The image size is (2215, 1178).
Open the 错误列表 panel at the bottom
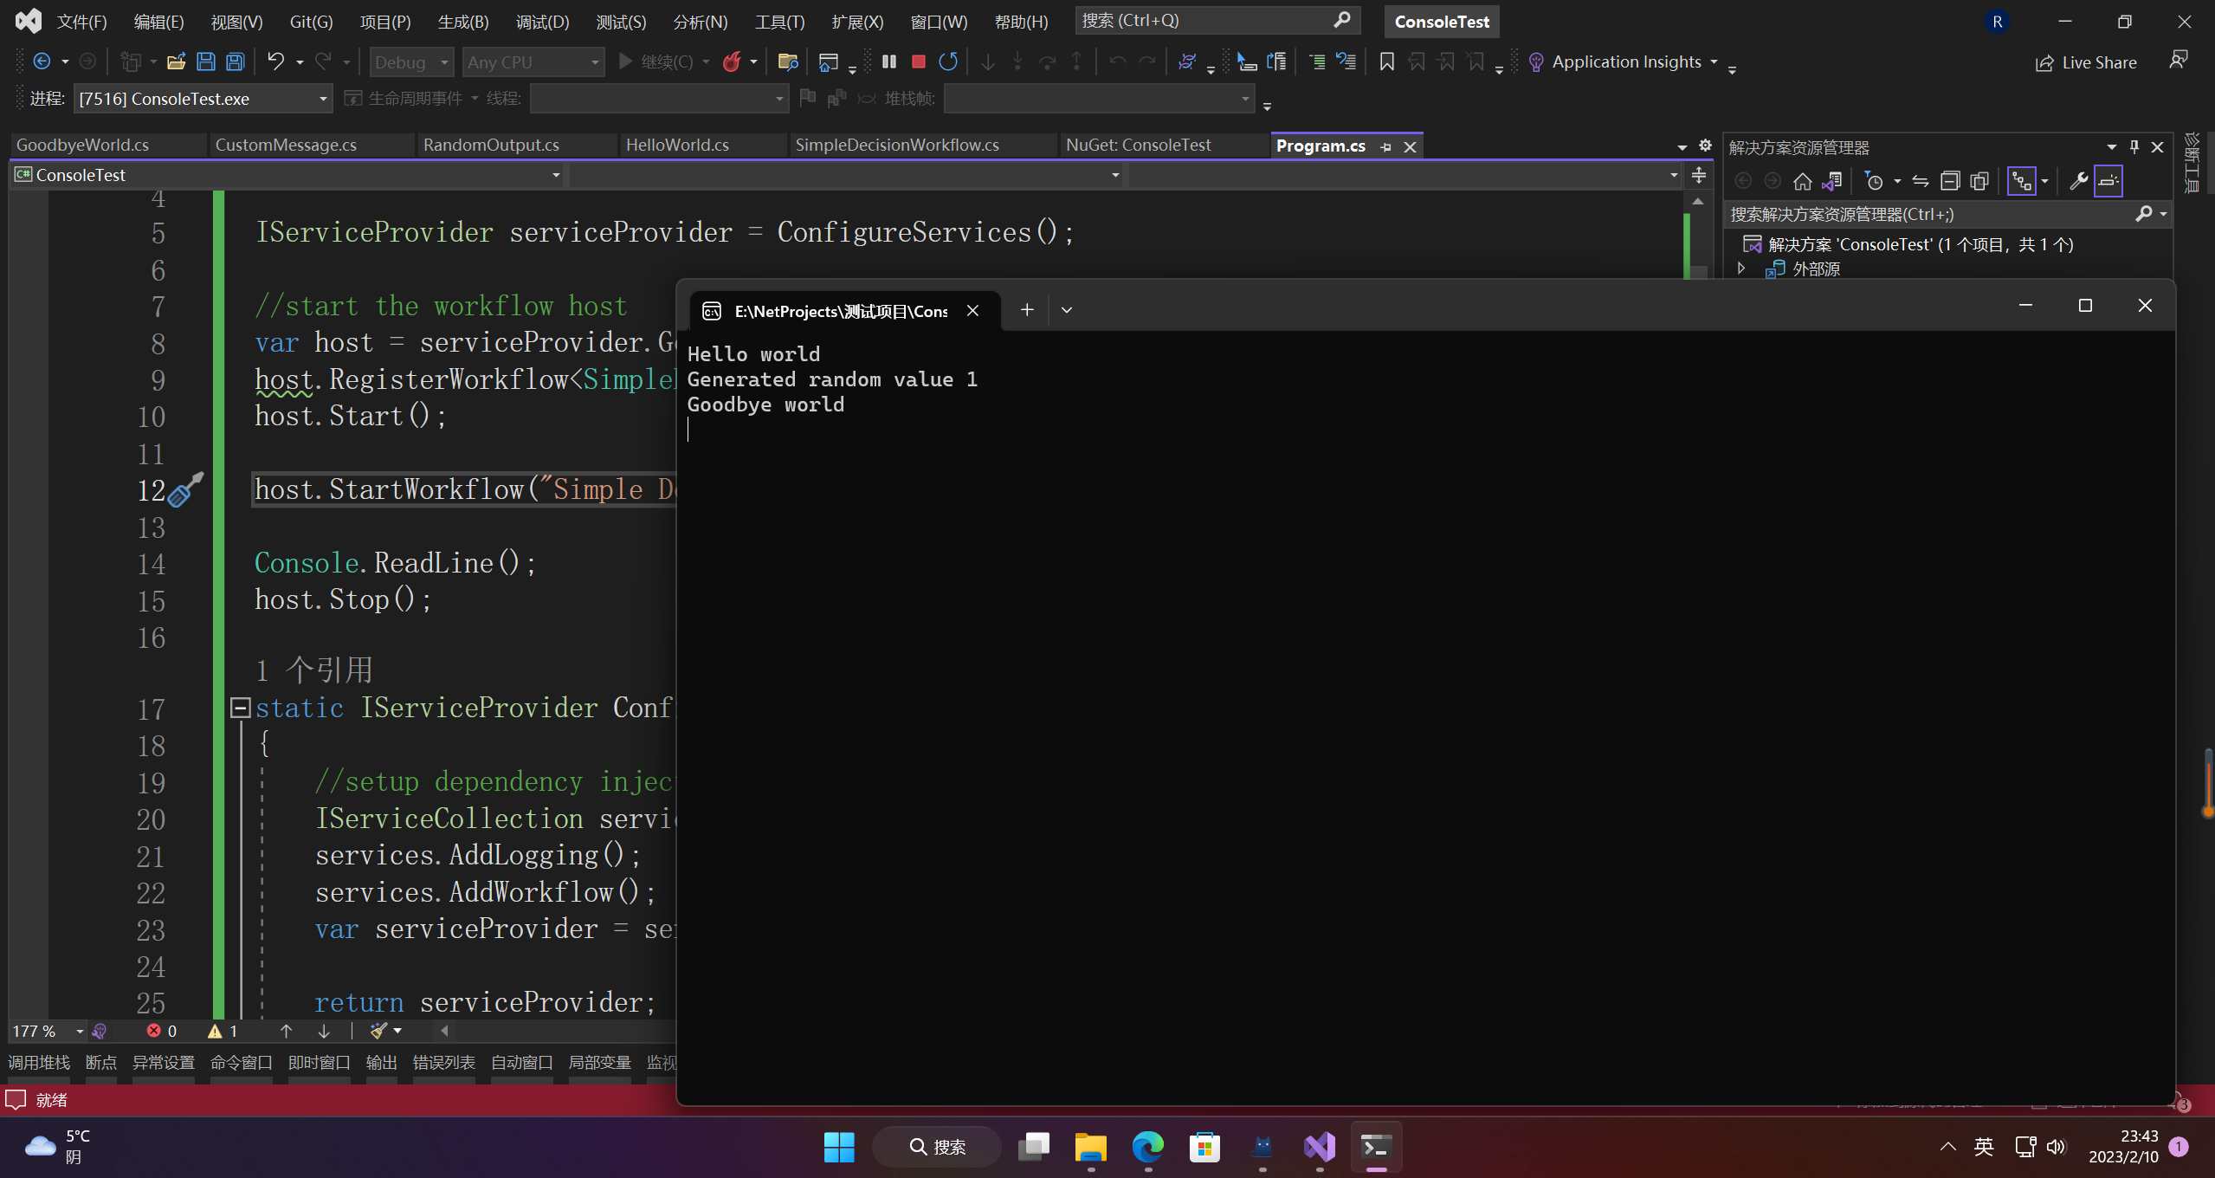[x=443, y=1063]
